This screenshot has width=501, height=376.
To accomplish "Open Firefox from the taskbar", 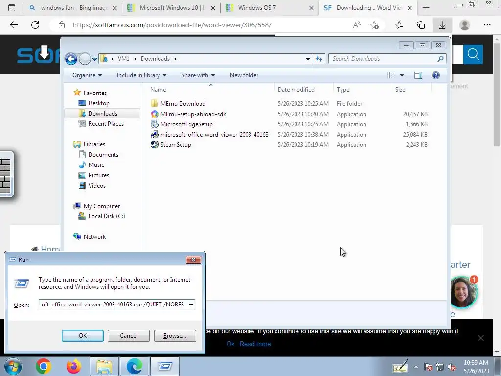I will (73, 366).
